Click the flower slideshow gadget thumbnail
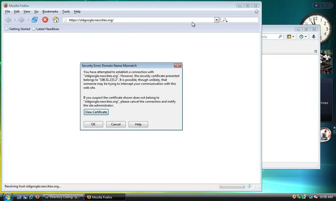Viewport: 336px width, 201px height. click(x=327, y=62)
